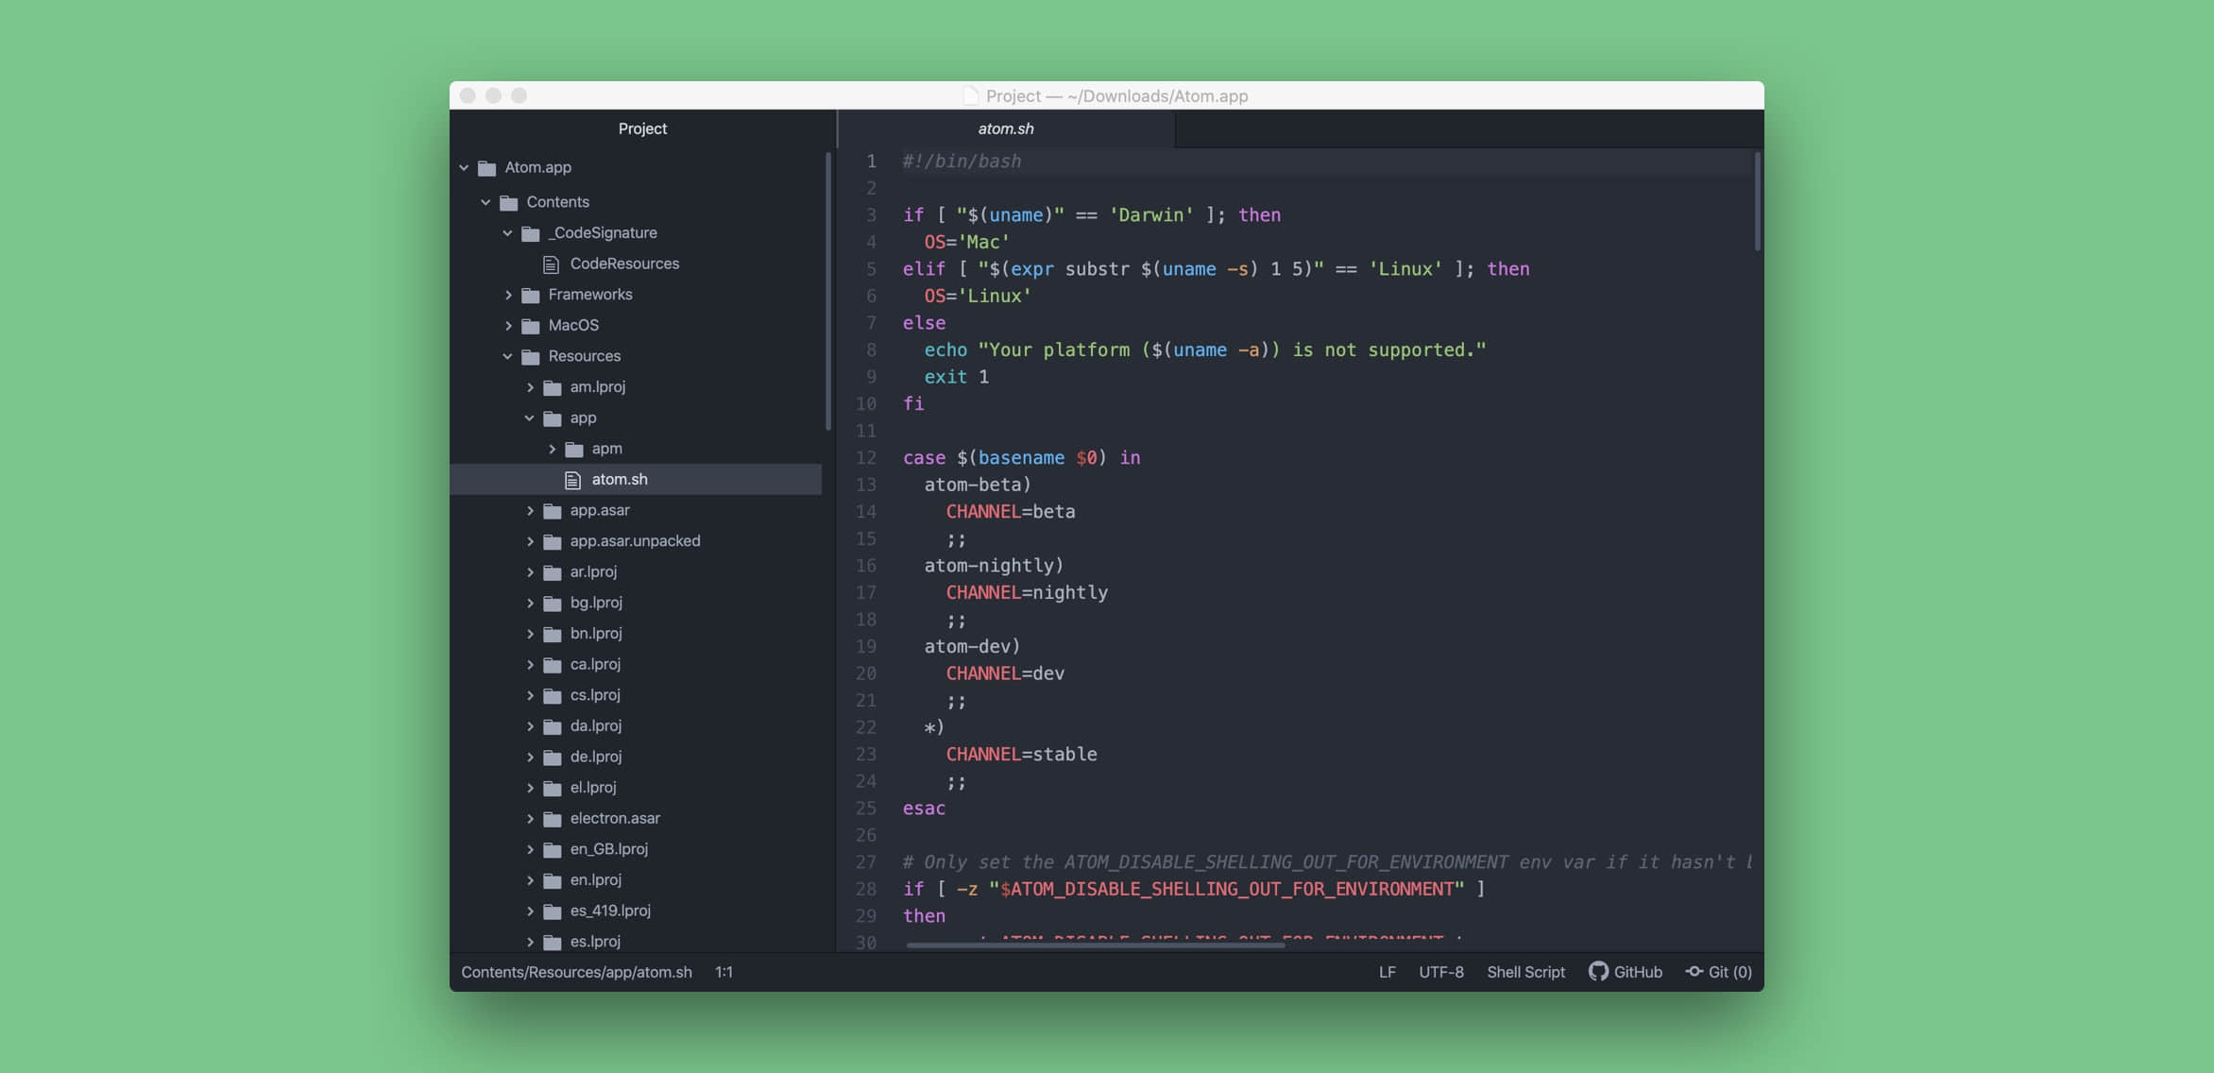Click the Resources folder icon
This screenshot has width=2214, height=1073.
point(531,356)
